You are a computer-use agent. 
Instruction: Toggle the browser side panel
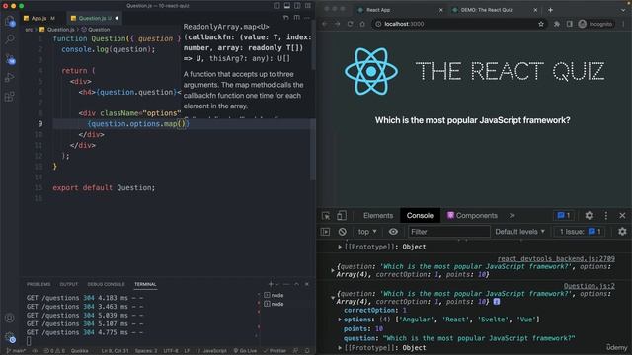click(x=569, y=24)
